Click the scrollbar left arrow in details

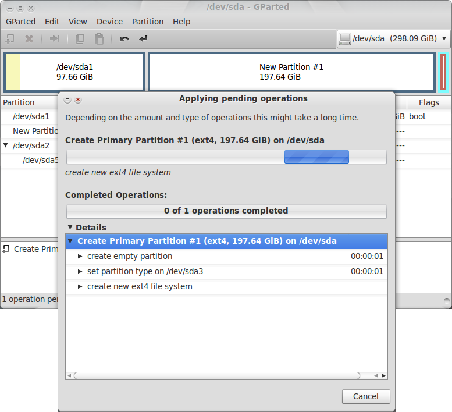point(69,375)
